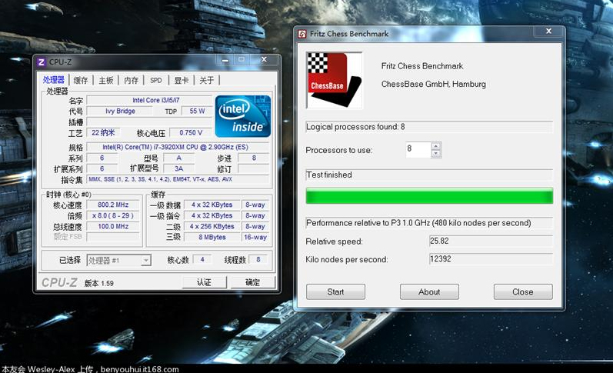Decrease processors to use with down arrow
The width and height of the screenshot is (613, 373).
(x=436, y=154)
